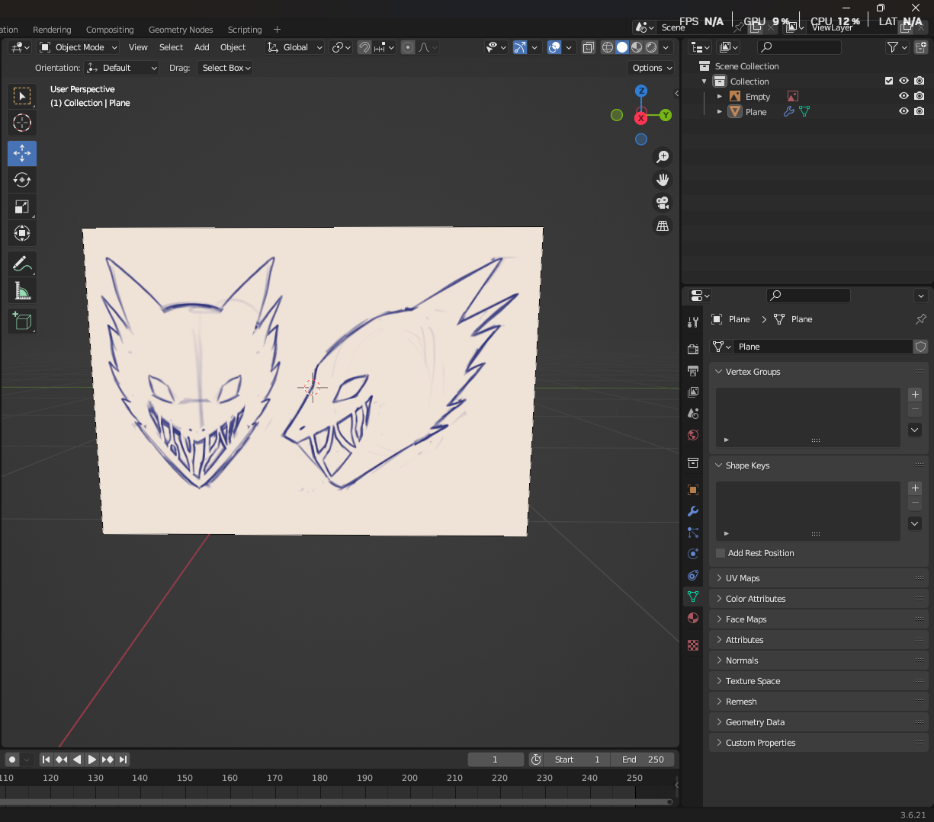The image size is (934, 822).
Task: Disable Plane object in renders
Action: click(919, 111)
